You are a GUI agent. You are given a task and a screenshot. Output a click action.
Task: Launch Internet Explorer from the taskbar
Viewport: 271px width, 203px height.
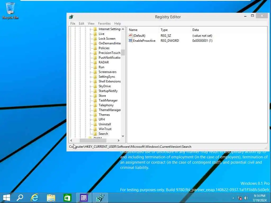[x=35, y=198]
